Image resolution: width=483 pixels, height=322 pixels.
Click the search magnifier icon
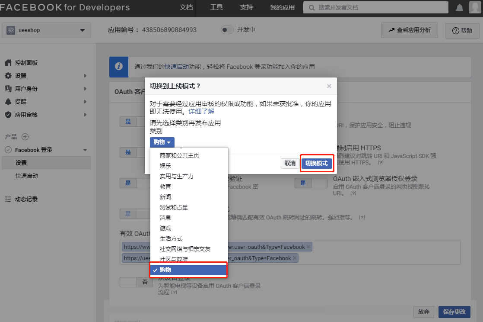[312, 8]
